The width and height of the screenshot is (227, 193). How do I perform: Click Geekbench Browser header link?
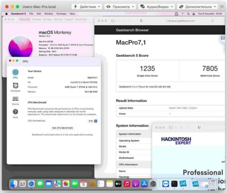(132, 30)
